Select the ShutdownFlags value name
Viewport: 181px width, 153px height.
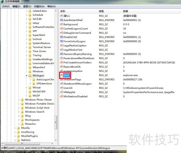click(72, 79)
